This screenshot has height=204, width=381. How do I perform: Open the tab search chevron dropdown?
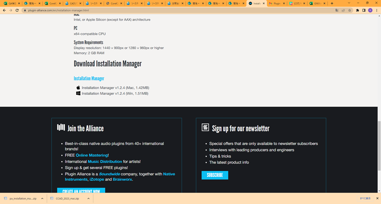[349, 3]
